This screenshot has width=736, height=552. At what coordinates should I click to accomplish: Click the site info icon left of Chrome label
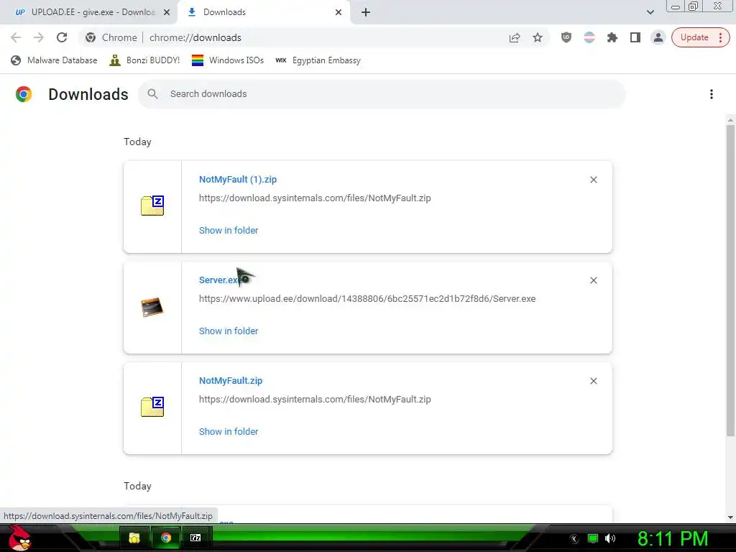click(91, 37)
